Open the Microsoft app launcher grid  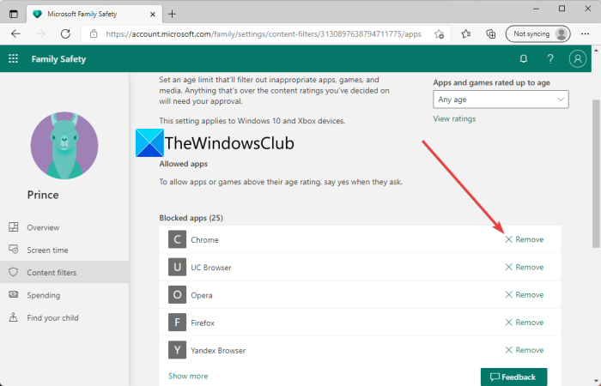[x=14, y=58]
